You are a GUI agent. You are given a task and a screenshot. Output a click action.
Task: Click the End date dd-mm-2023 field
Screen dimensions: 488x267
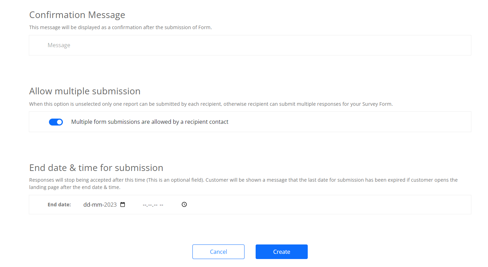coord(104,205)
